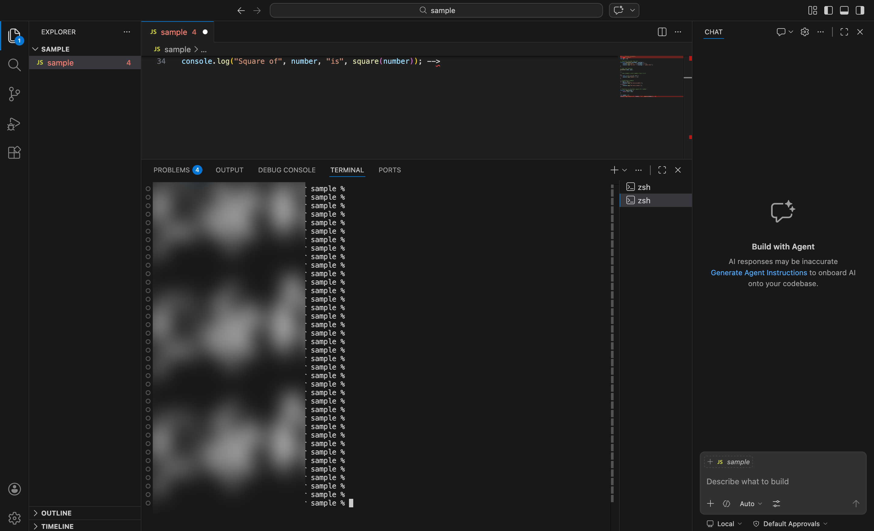Open the Search view in activity bar
The width and height of the screenshot is (874, 531).
coord(14,65)
